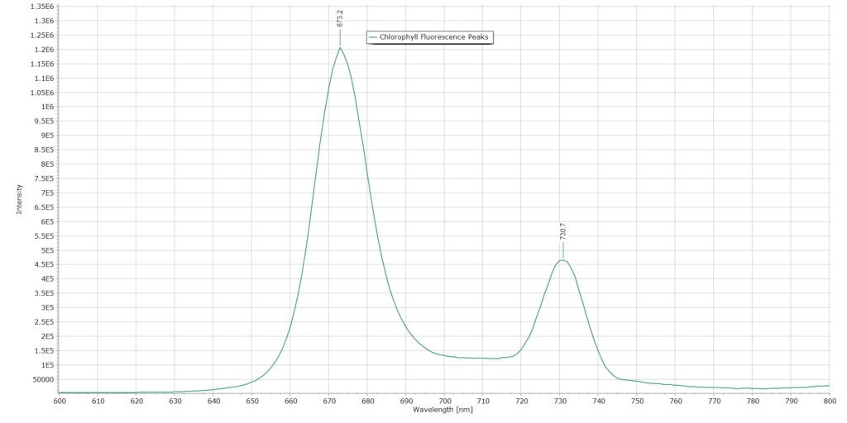Select the 673.2 peak label
Viewport: 847px width, 423px height.
[340, 18]
